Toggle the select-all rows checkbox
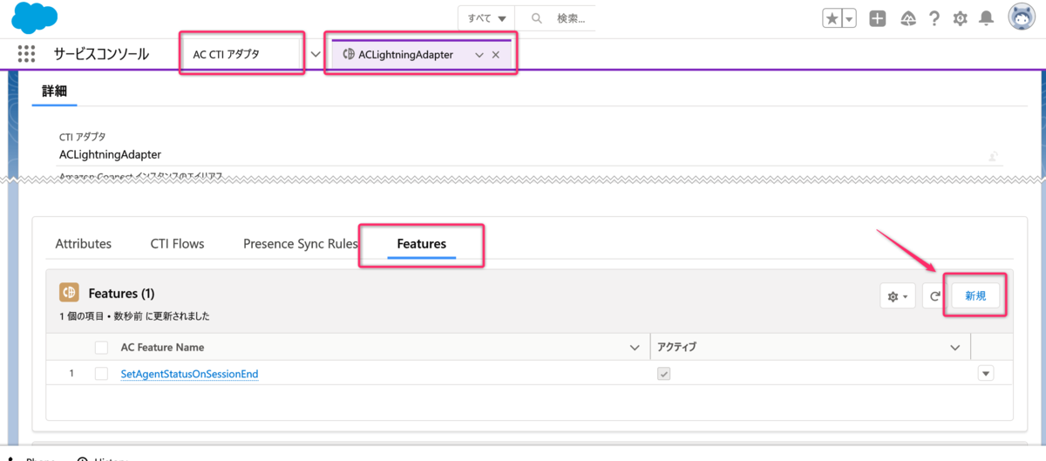The image size is (1046, 461). [x=102, y=347]
